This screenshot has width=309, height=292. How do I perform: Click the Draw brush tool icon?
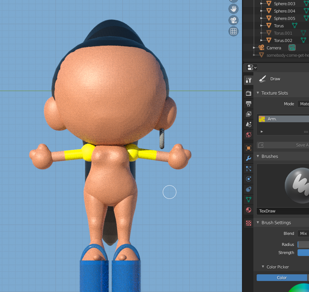[x=263, y=79]
